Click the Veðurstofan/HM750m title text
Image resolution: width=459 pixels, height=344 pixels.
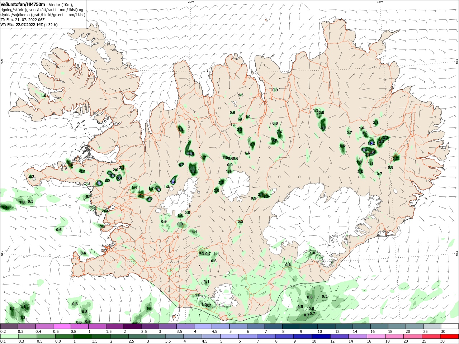point(23,4)
